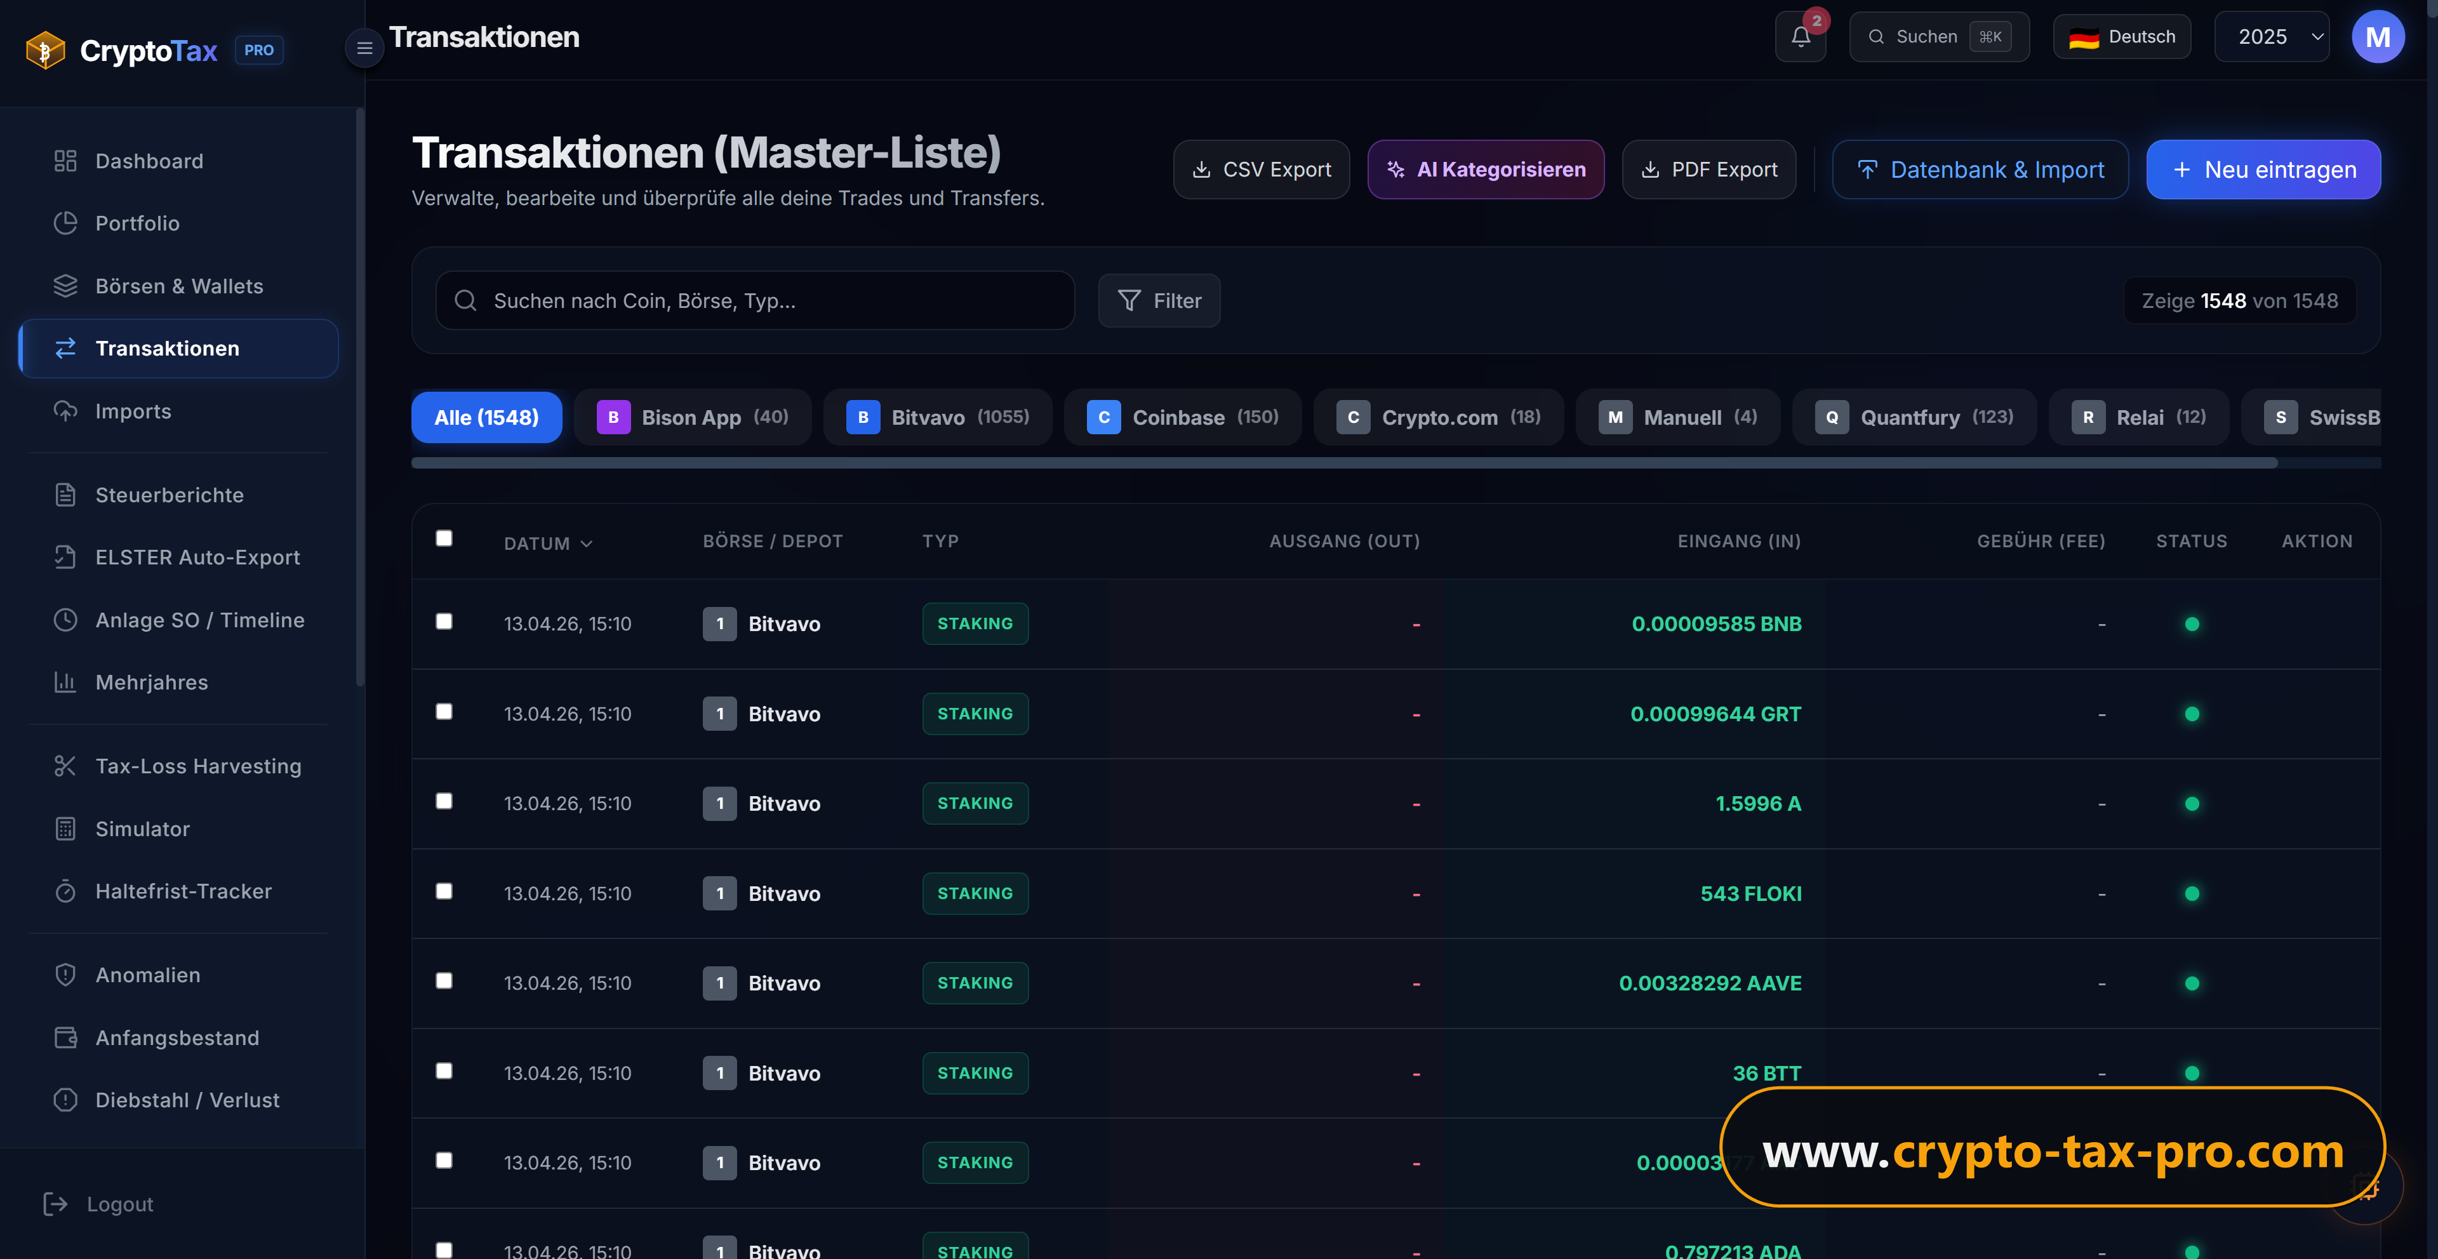Click the Börsen & Wallets layers icon
This screenshot has height=1259, width=2438.
point(65,286)
